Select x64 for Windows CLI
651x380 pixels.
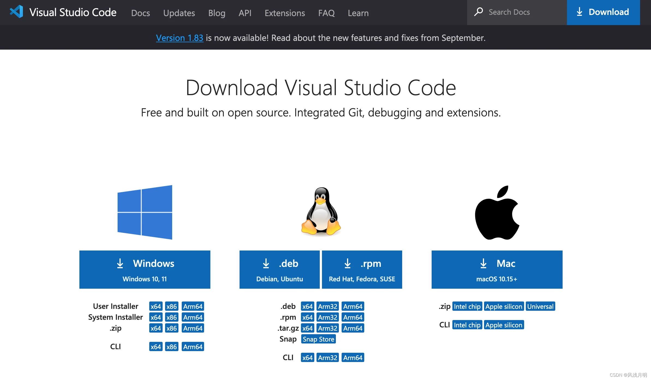[x=156, y=347]
